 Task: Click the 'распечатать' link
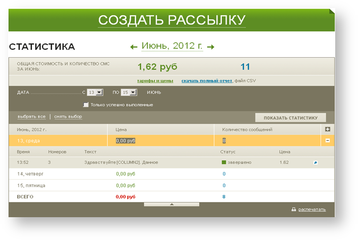coord(312,209)
